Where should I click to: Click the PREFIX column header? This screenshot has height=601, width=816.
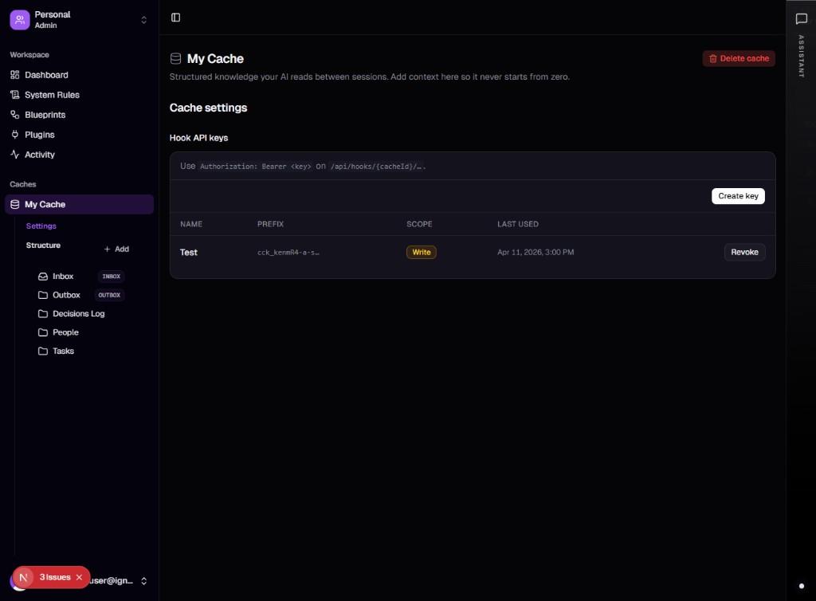click(270, 224)
